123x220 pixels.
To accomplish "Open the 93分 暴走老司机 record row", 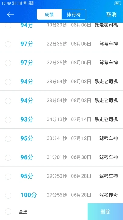I will (61, 119).
